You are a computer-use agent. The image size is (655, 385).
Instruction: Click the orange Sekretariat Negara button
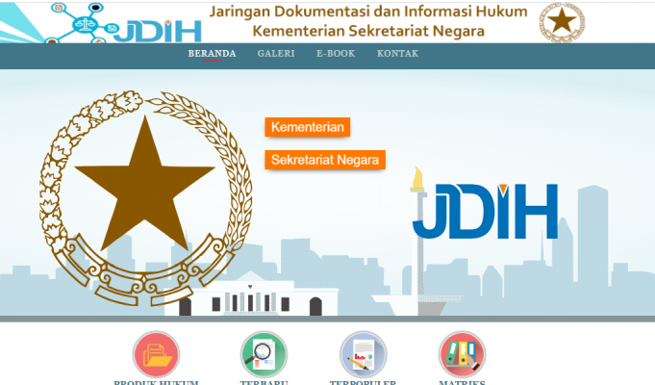point(325,160)
